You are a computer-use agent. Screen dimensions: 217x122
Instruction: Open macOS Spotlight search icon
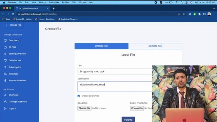[x=182, y=2]
